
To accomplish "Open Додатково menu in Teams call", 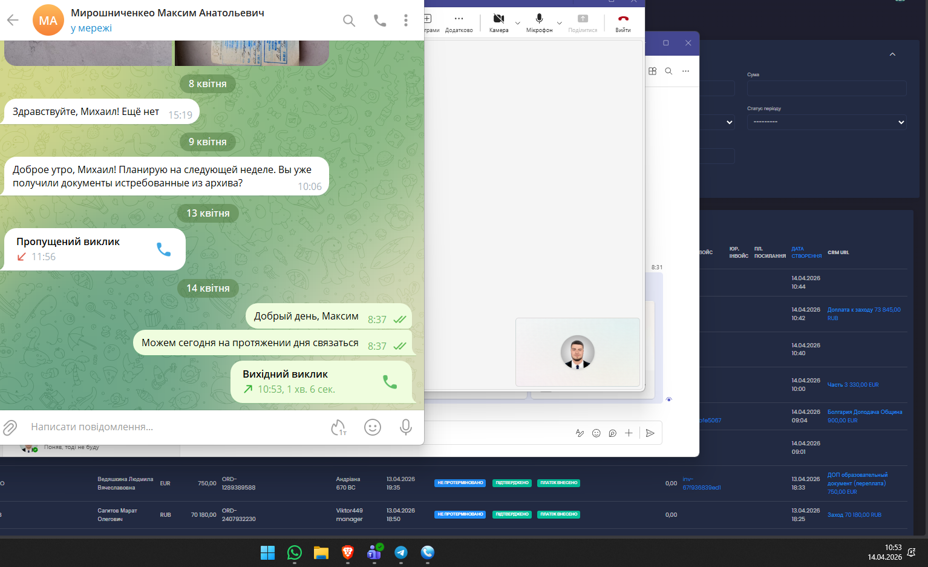I will pos(459,22).
